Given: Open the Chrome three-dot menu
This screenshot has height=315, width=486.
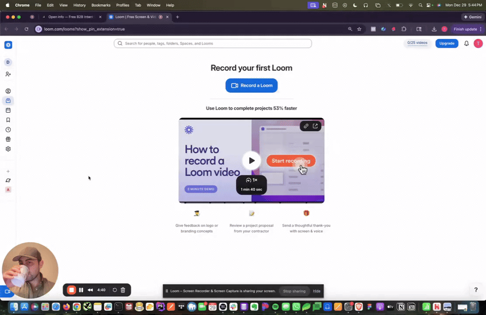Looking at the screenshot, I should (x=481, y=29).
